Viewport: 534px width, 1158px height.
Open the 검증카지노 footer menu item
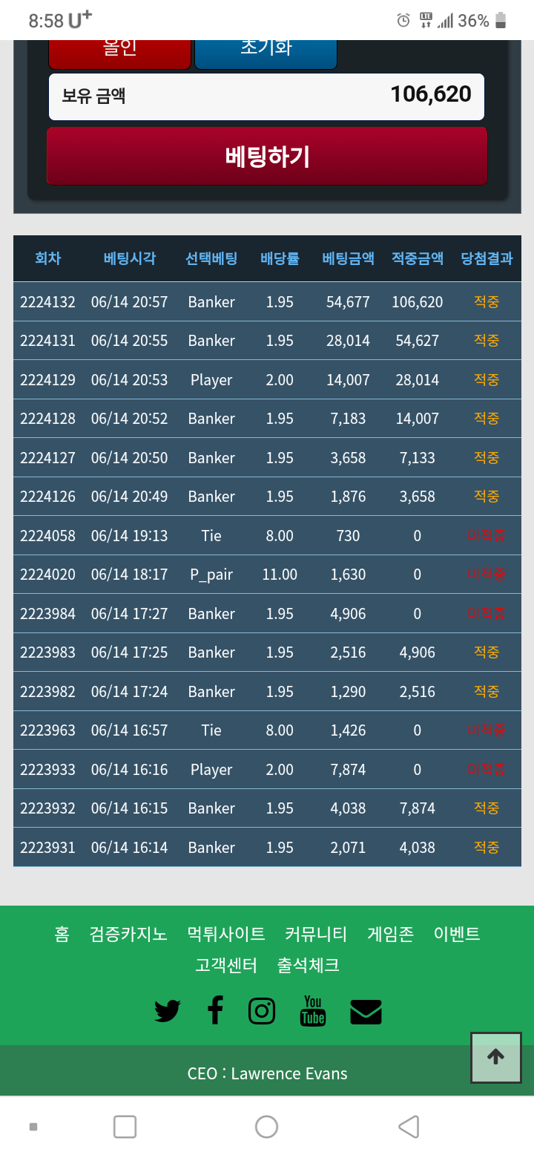pos(128,934)
